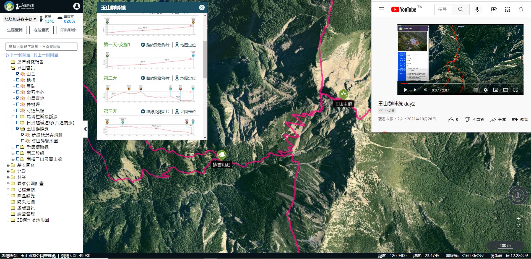Enable the 地標 layer checkbox

tap(18, 80)
